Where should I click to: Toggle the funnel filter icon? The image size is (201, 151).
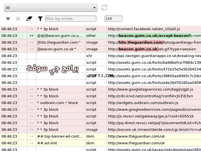(40, 19)
